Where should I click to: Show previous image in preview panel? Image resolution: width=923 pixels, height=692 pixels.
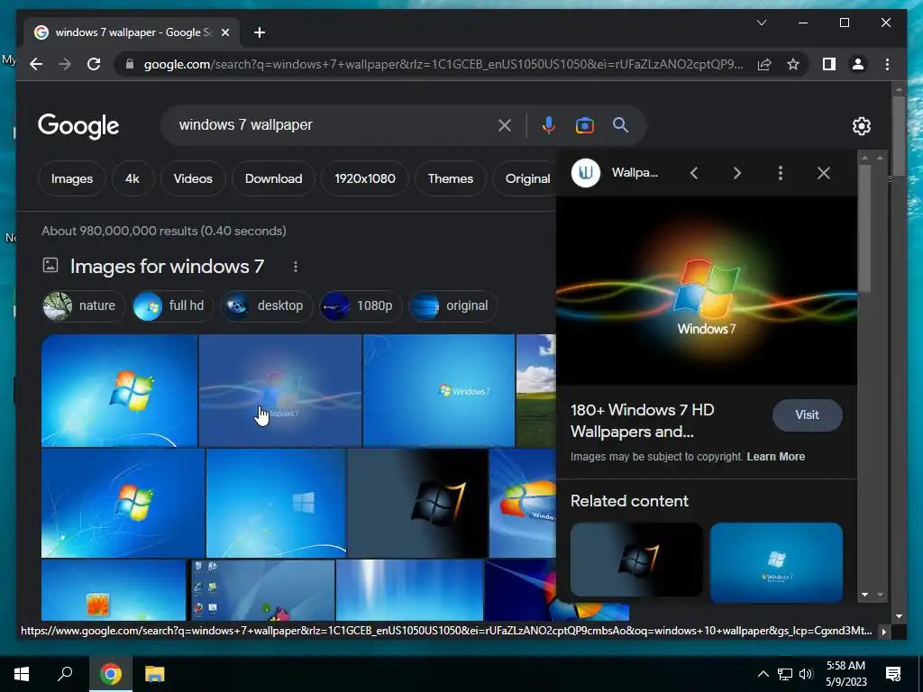click(x=694, y=173)
